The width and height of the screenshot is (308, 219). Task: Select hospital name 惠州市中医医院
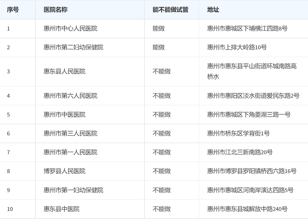coord(64,115)
